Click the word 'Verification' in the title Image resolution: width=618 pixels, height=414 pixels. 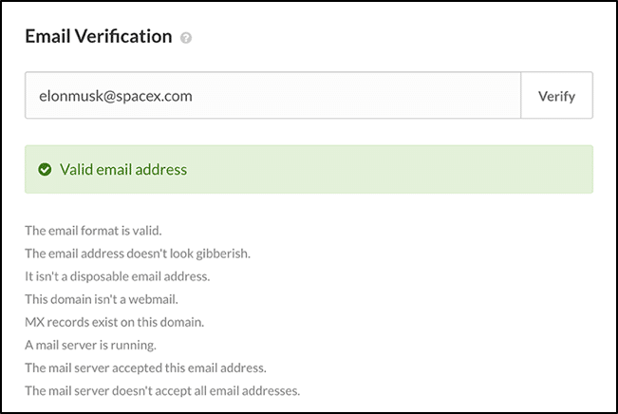pos(123,36)
